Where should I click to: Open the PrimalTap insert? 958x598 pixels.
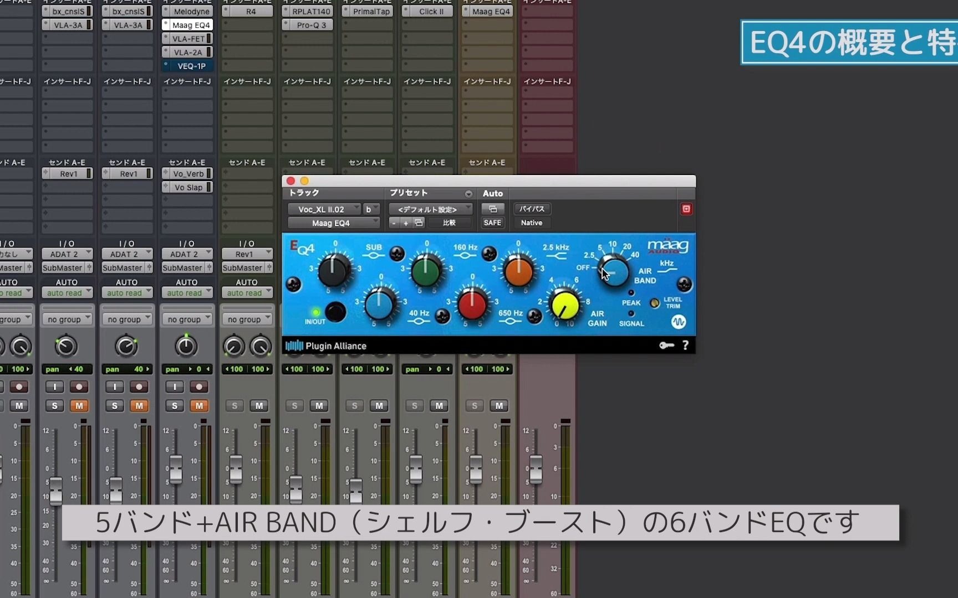(x=367, y=11)
